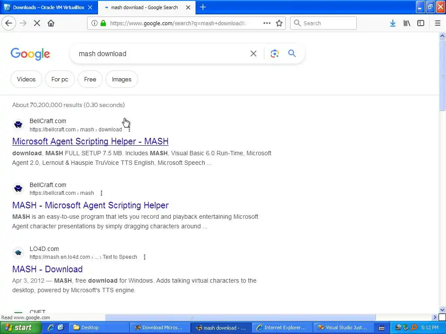Open more options for LO4D.com result
This screenshot has width=446, height=334.
(145, 257)
